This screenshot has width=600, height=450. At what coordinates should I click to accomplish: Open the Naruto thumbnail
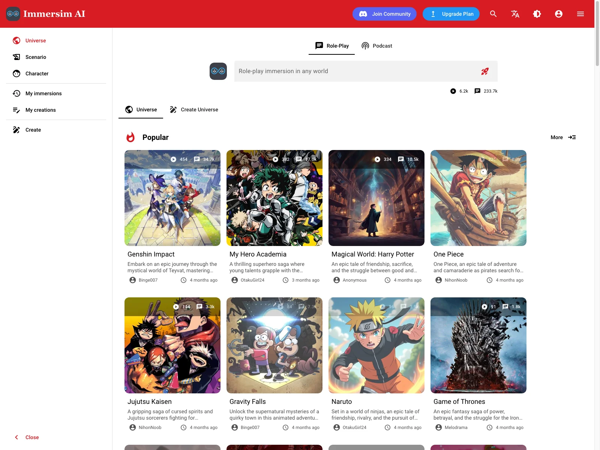(376, 345)
